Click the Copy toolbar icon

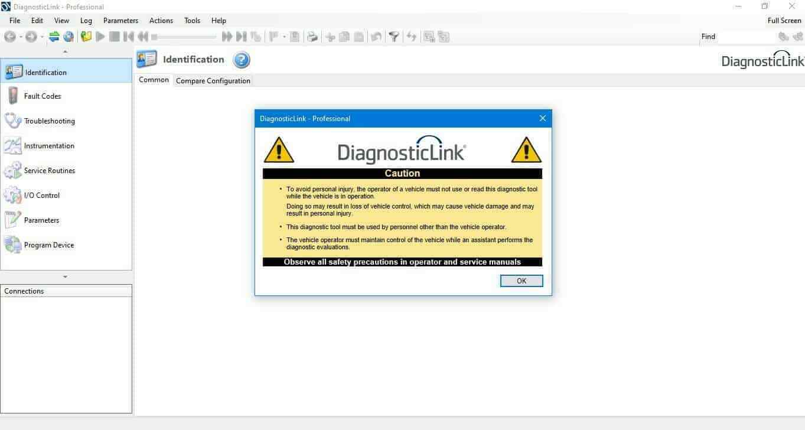(x=344, y=37)
